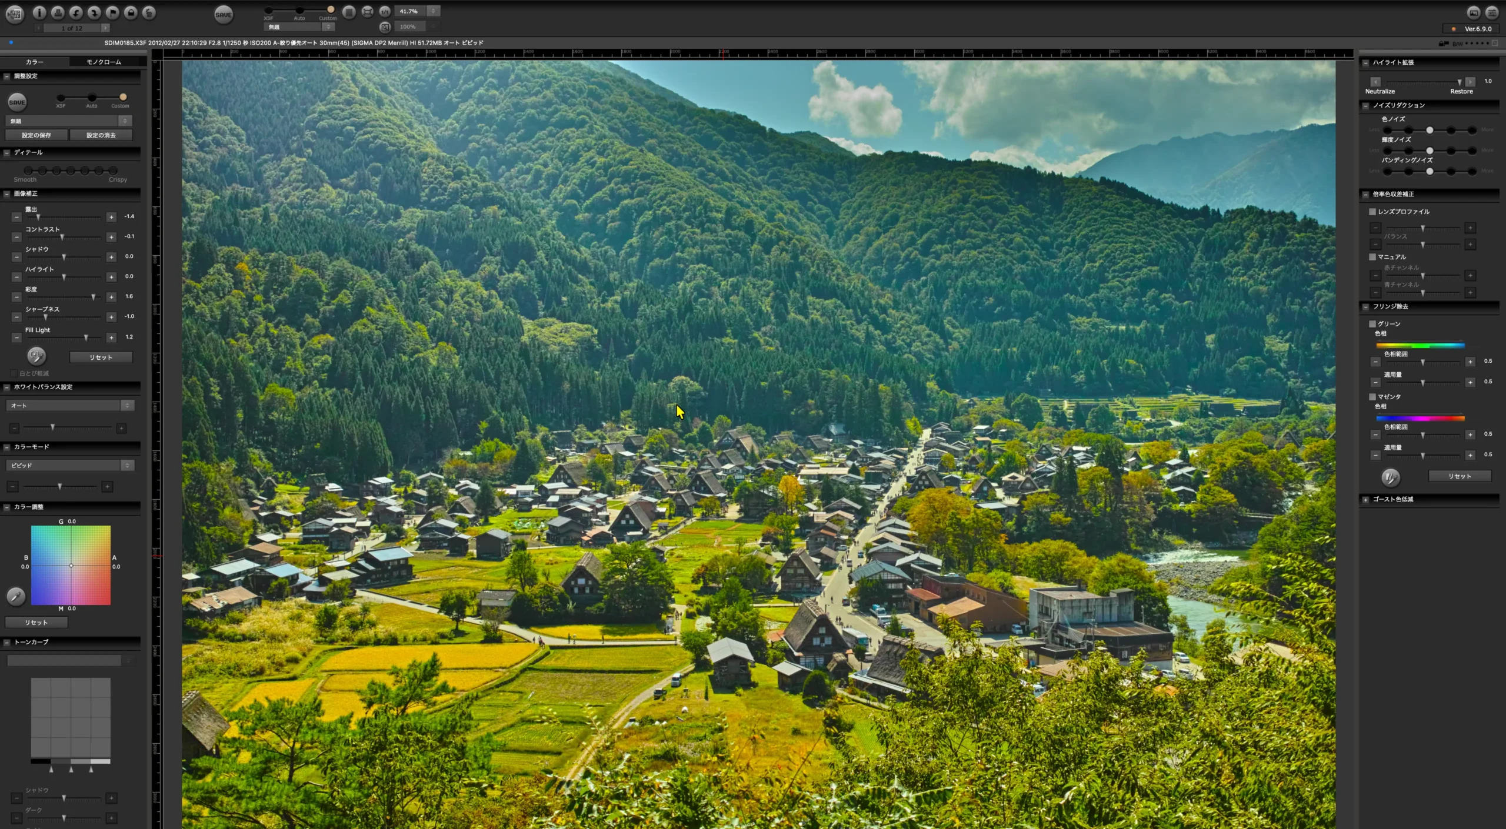The image size is (1506, 829).
Task: Click the loupe magnifier icon near the zoom field
Action: tap(385, 26)
